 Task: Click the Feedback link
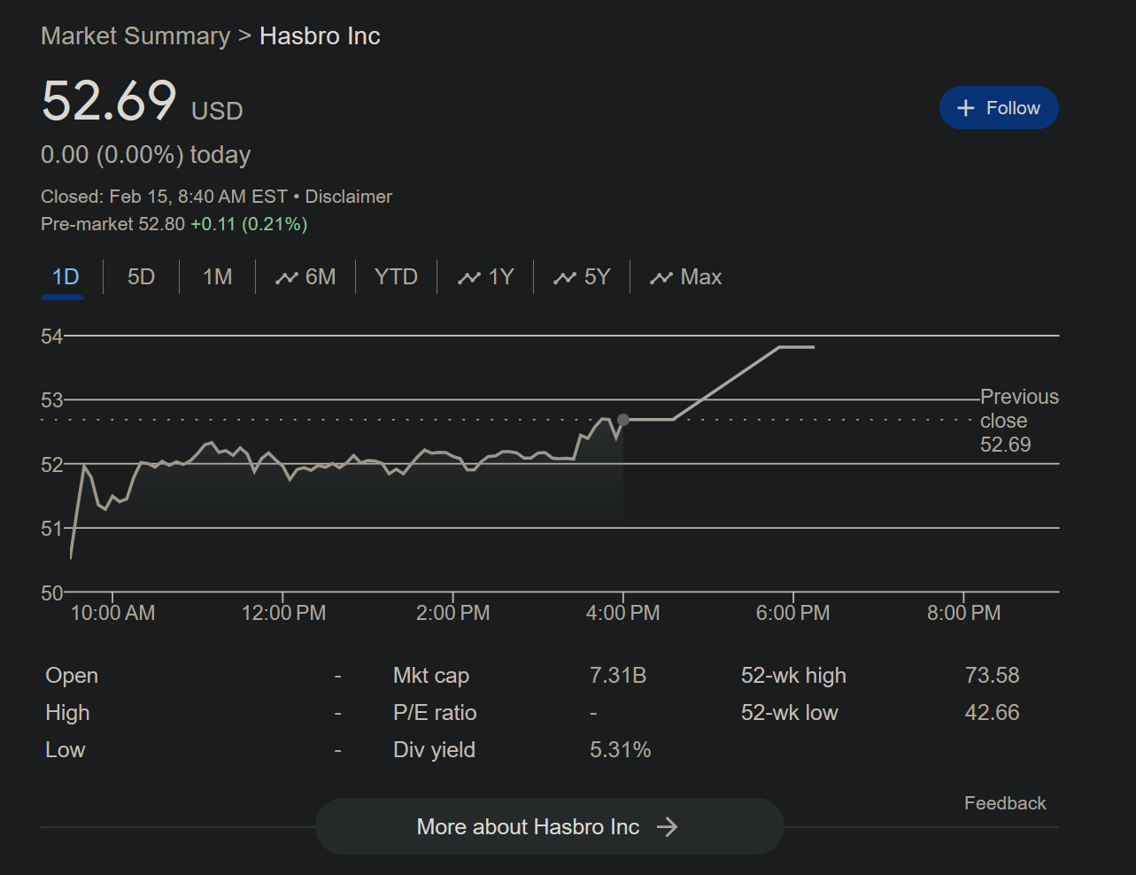coord(1005,803)
